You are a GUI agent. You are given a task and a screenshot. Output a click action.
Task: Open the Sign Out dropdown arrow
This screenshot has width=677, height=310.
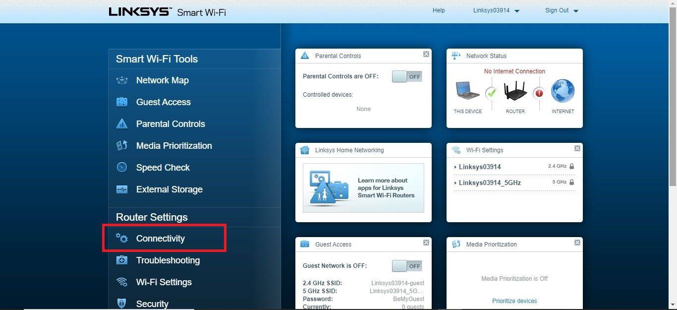(575, 11)
